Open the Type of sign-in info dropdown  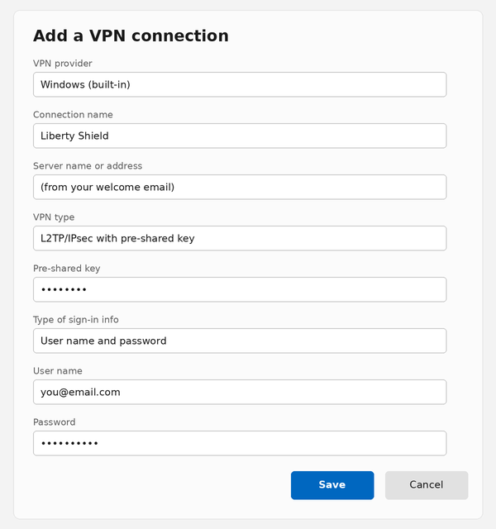point(240,341)
